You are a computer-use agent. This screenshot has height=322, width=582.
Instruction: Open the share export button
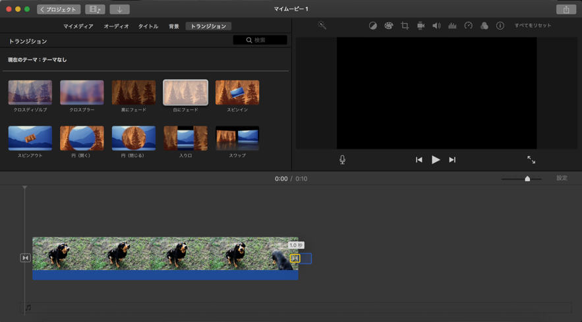click(x=566, y=10)
